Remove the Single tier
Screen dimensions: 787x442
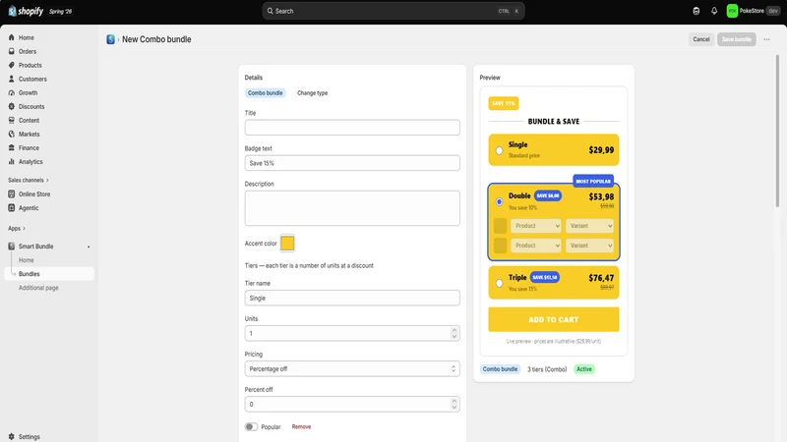click(x=301, y=426)
